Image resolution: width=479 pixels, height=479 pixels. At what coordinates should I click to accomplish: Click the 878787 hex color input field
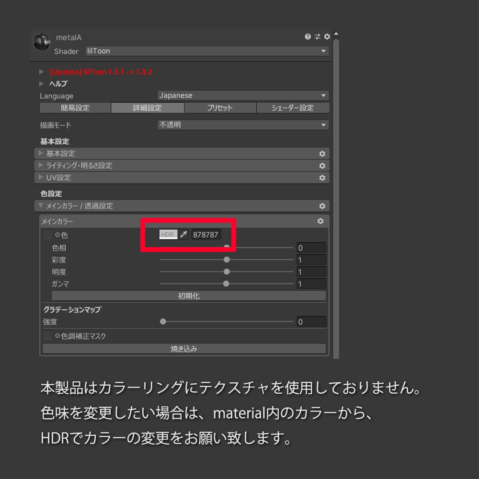click(x=206, y=234)
